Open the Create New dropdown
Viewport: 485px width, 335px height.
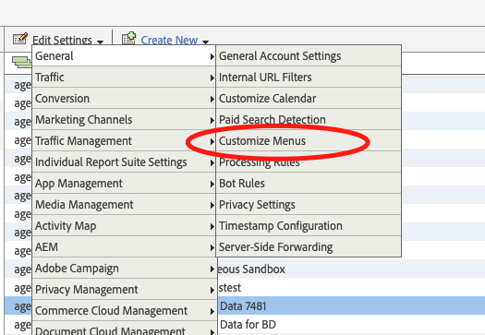coord(175,41)
